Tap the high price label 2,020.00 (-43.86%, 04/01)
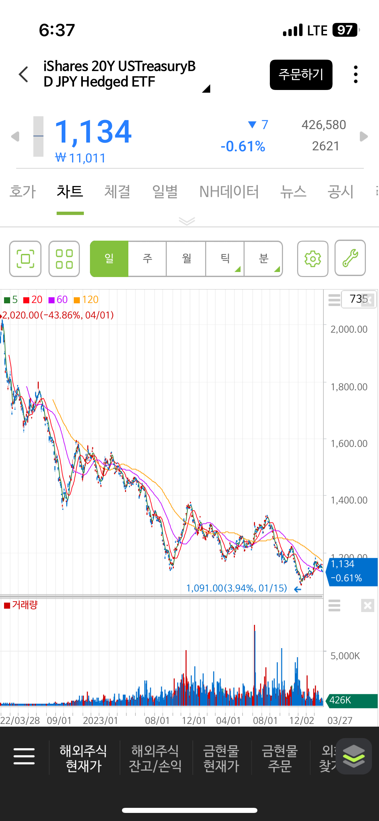379x821 pixels. pos(58,315)
